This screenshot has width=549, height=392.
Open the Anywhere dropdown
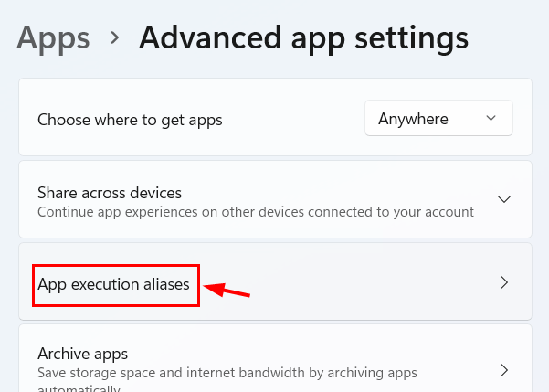click(x=438, y=118)
